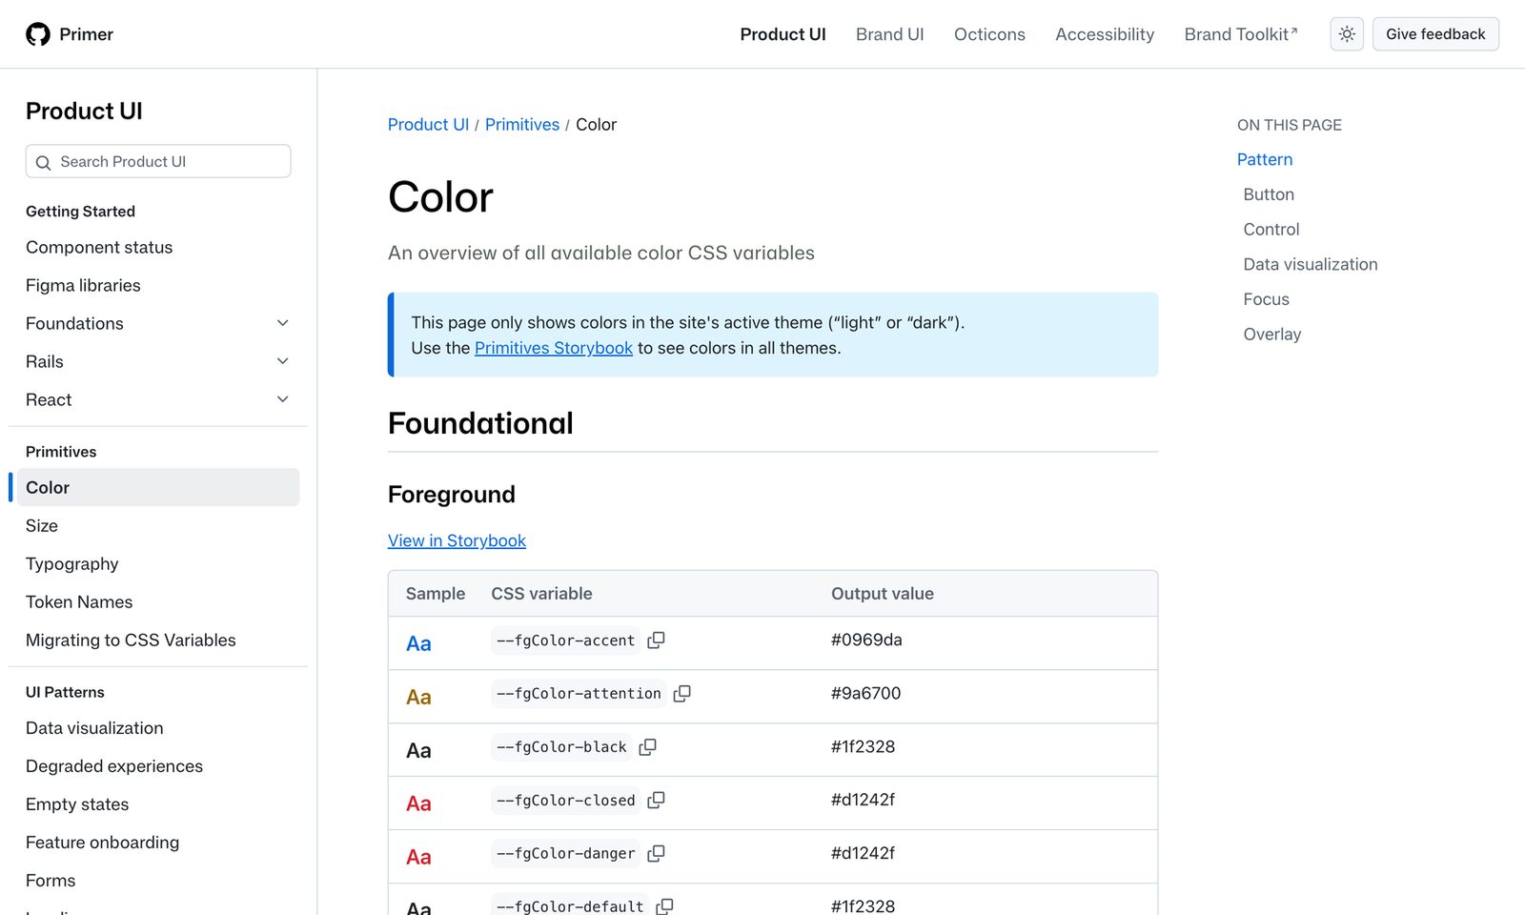The image size is (1525, 915).
Task: Click the --fgColor-accent variable name
Action: click(x=565, y=640)
